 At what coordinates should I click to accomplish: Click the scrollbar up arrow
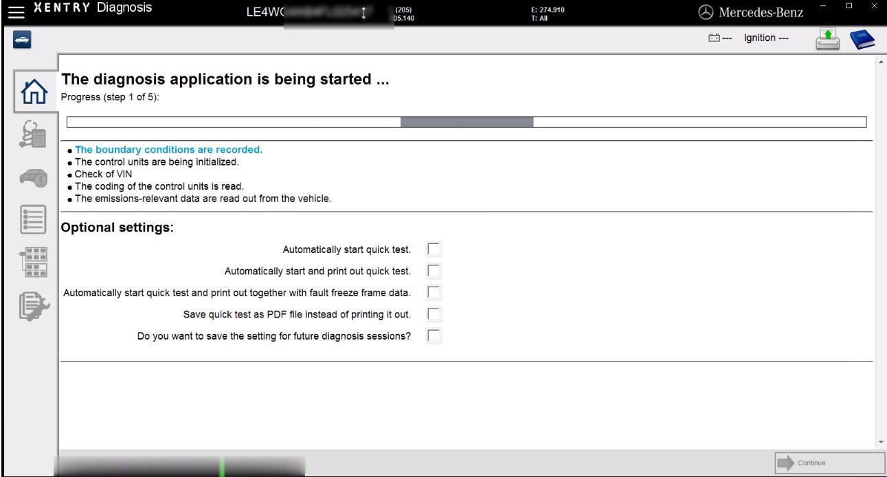(x=882, y=63)
